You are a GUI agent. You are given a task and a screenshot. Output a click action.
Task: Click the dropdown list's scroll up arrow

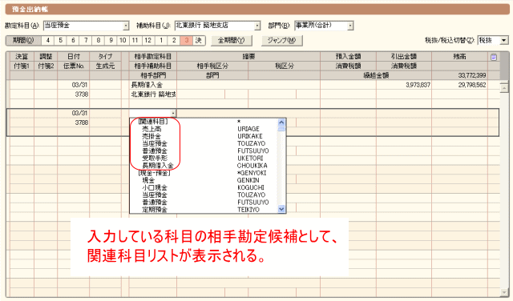tap(281, 122)
